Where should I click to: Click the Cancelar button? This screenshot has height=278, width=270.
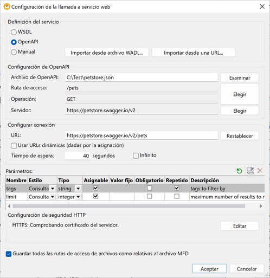pyautogui.click(x=247, y=269)
